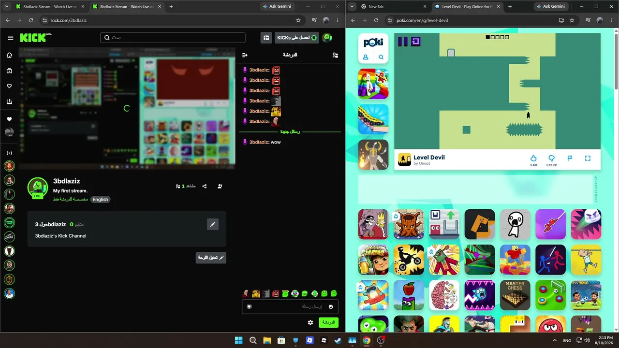619x348 pixels.
Task: Go to Kick home via sidebar house icon
Action: pos(9,55)
